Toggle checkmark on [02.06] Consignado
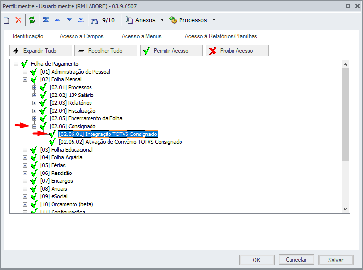Viewport: 363px width, 270px height. (43, 126)
